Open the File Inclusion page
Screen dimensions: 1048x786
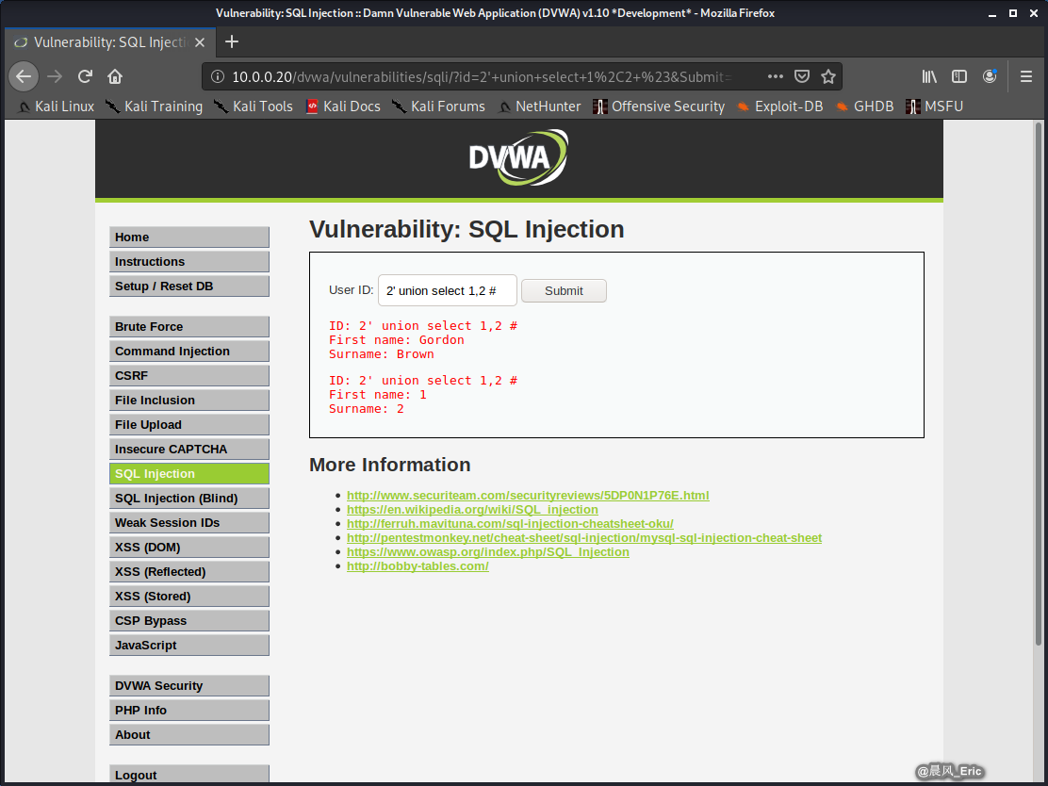(189, 401)
